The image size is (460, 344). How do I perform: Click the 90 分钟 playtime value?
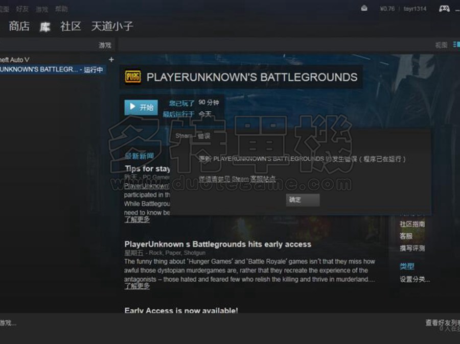coord(209,103)
